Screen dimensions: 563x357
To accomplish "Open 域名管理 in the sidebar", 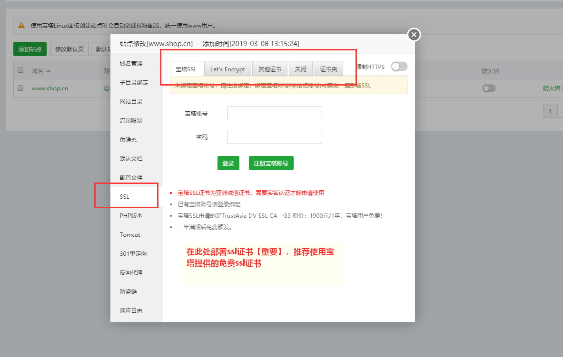I will pos(131,64).
